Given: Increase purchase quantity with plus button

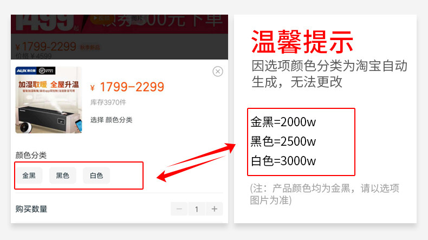Looking at the screenshot, I should (215, 209).
